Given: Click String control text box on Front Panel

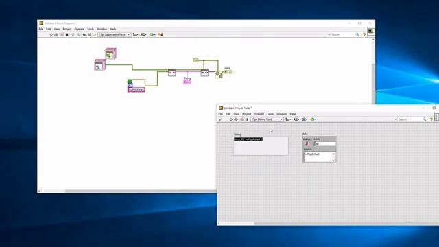Looking at the screenshot, I should 261,145.
